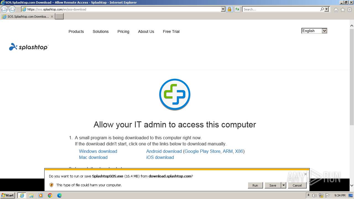Open a new tab button
This screenshot has height=199, width=354.
pyautogui.click(x=59, y=17)
